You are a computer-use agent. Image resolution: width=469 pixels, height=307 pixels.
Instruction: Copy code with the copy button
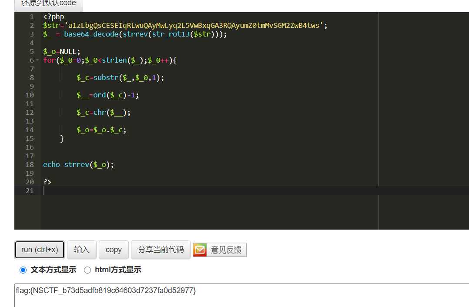pyautogui.click(x=114, y=250)
